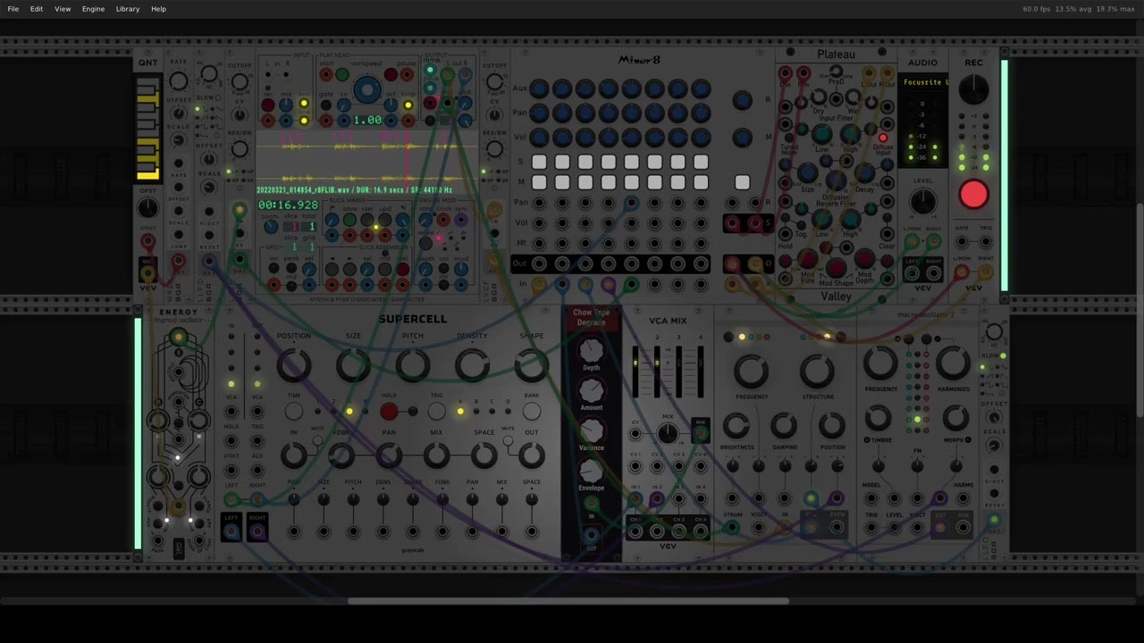Click the VCA MIX channel 3 fader
Image resolution: width=1144 pixels, height=643 pixels.
tap(678, 372)
